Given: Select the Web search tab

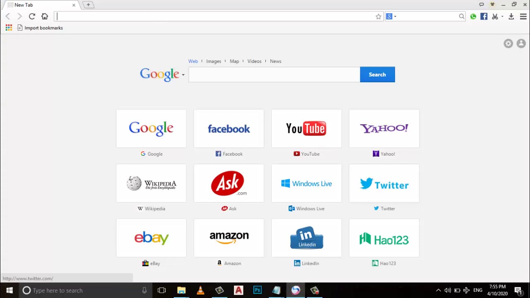Looking at the screenshot, I should [193, 61].
